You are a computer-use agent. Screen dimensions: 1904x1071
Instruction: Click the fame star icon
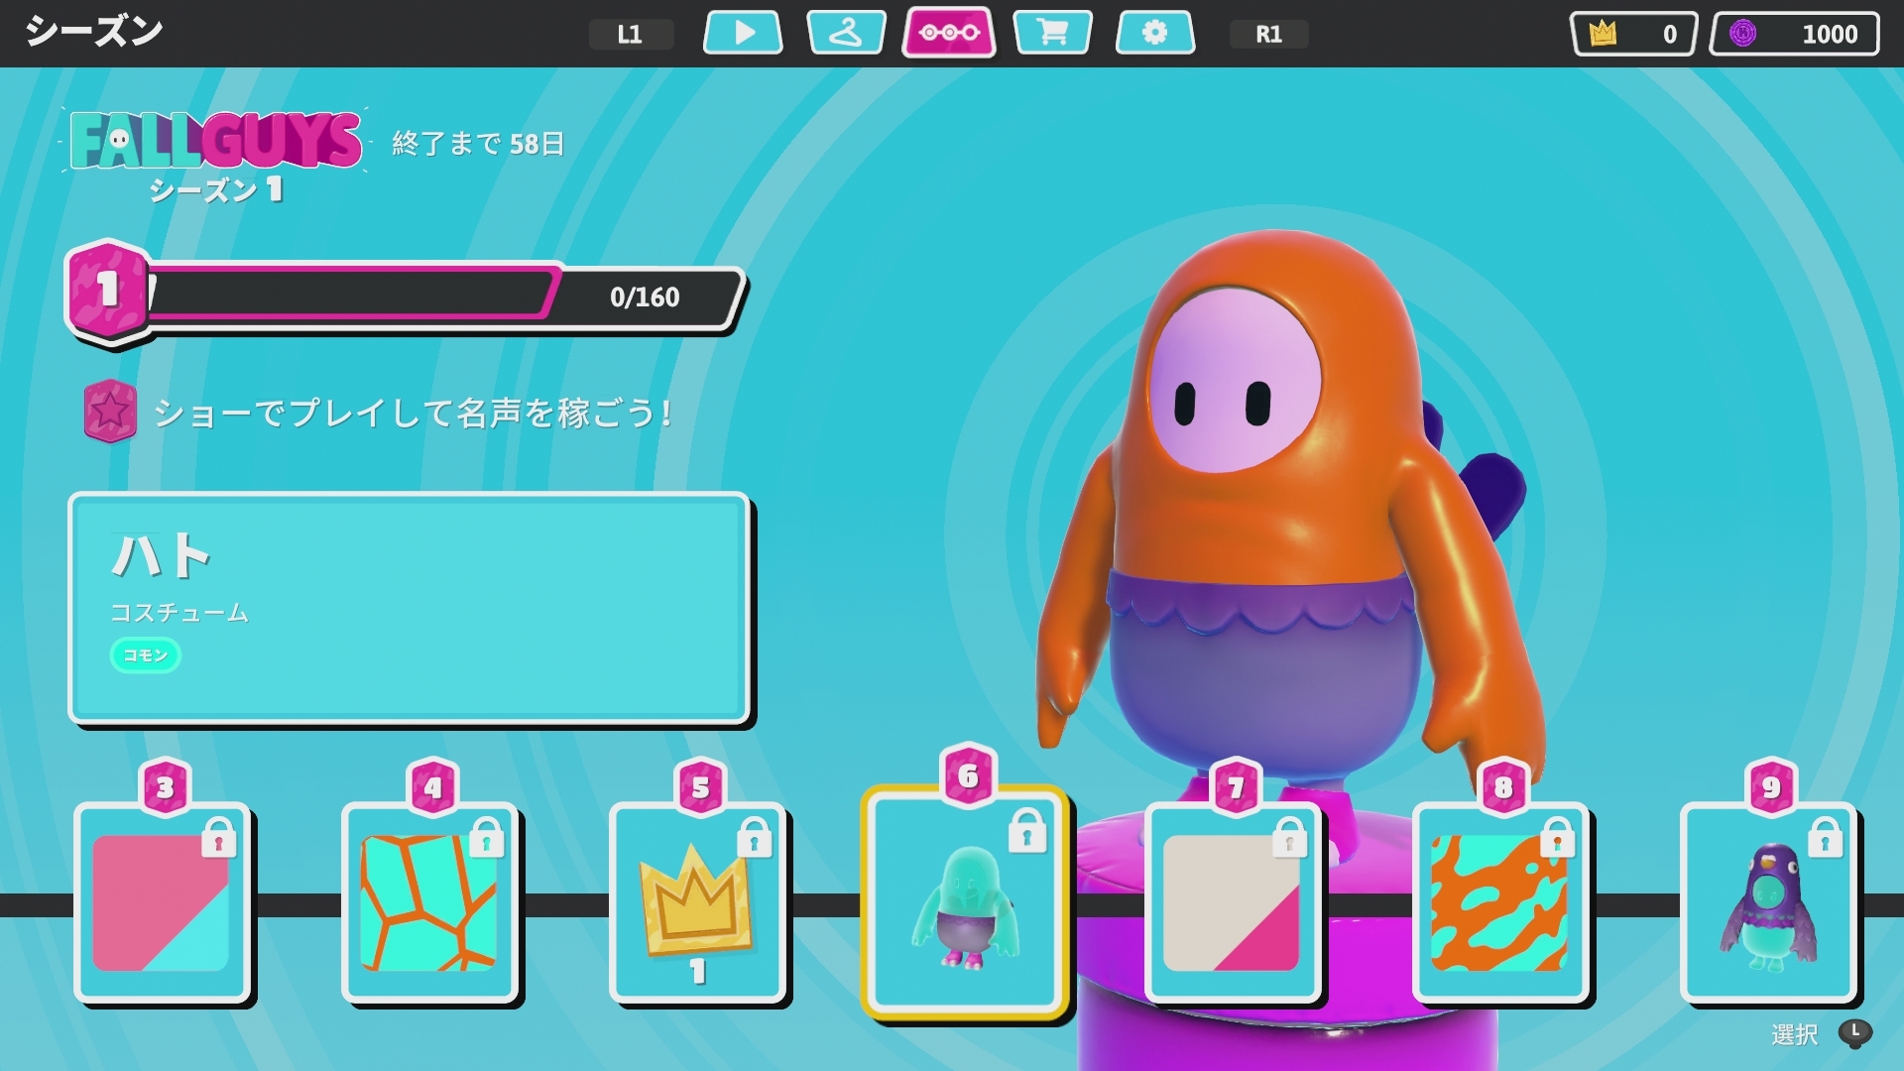(110, 411)
